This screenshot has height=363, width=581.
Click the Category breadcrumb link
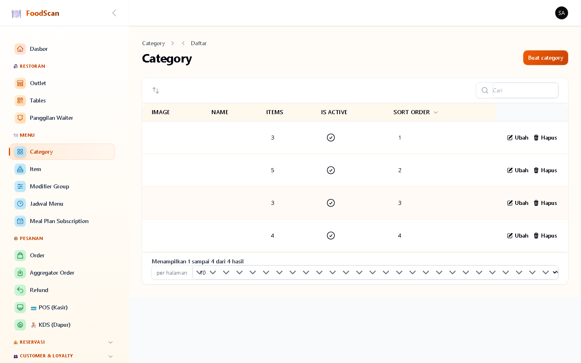click(153, 43)
